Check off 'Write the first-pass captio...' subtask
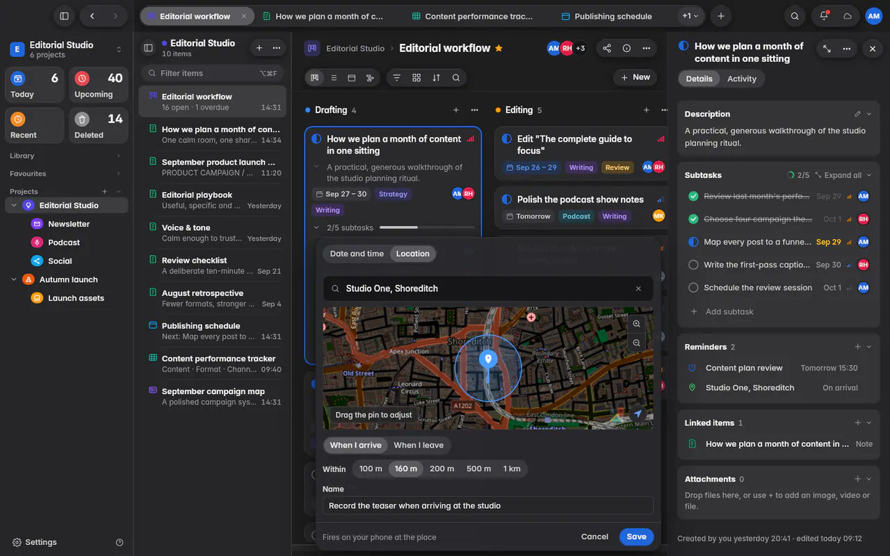Image resolution: width=890 pixels, height=556 pixels. coord(693,265)
